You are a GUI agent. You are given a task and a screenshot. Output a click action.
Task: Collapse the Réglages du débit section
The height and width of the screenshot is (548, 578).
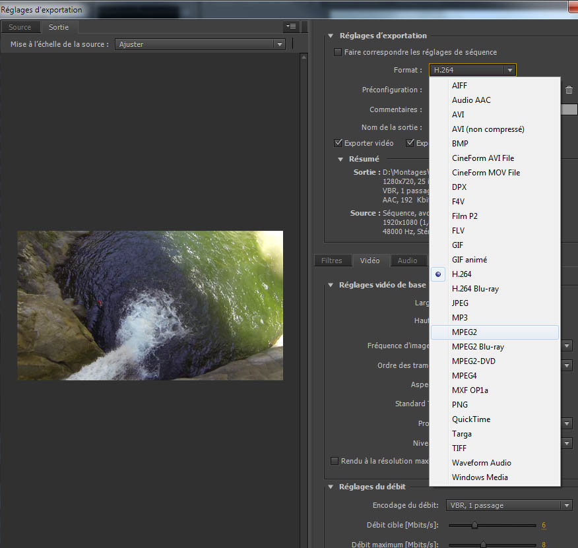(x=331, y=487)
